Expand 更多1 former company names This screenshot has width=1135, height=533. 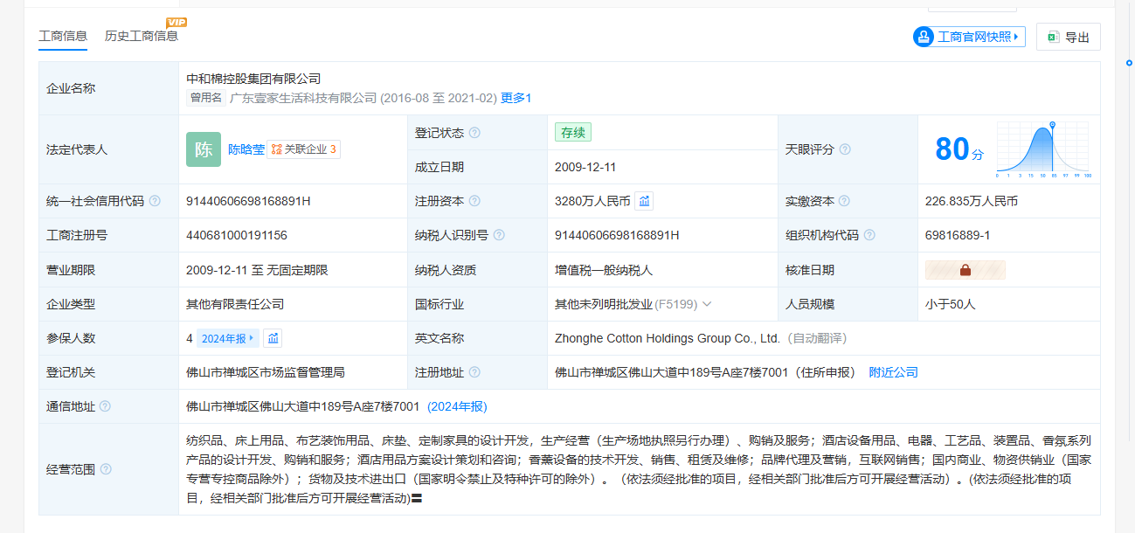click(x=516, y=98)
